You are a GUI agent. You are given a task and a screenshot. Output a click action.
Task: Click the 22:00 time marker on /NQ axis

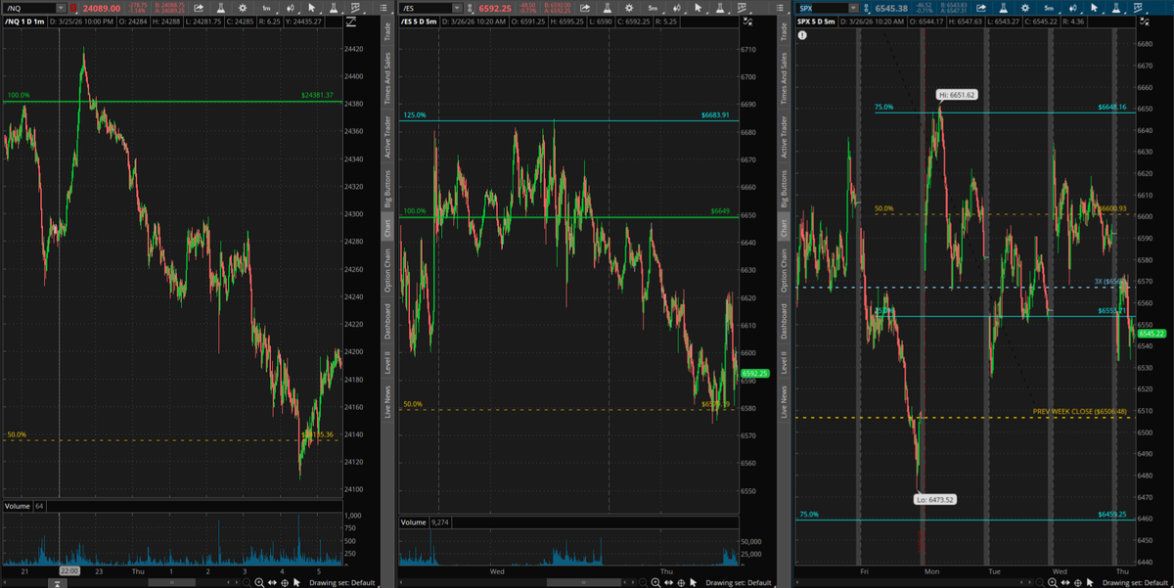point(68,569)
